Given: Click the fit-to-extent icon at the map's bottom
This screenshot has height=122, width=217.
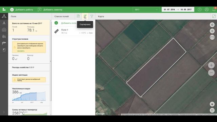Looking at the screenshot, I should pos(212,110).
